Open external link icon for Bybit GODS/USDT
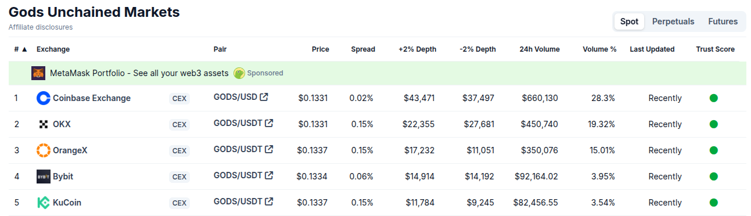The image size is (751, 216). coord(269,175)
